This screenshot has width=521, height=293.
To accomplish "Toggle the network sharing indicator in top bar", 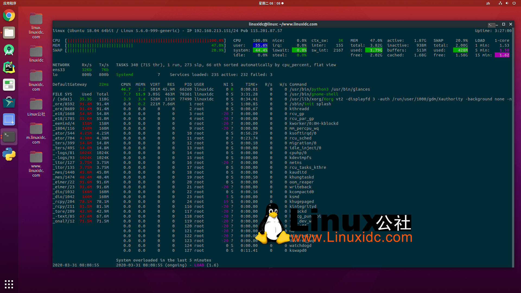I will click(500, 3).
